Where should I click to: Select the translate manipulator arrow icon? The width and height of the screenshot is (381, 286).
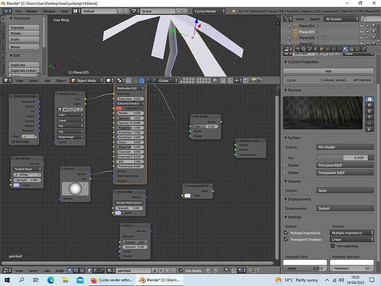point(142,81)
